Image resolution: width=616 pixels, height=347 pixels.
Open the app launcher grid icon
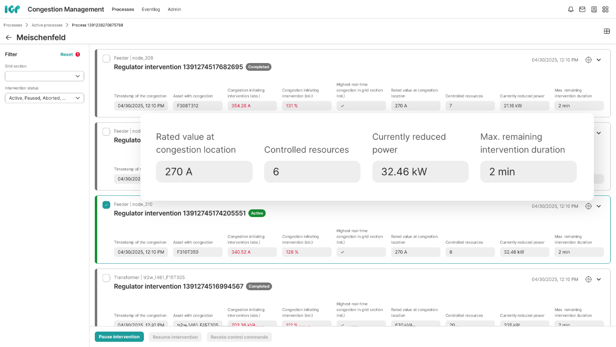click(x=605, y=9)
